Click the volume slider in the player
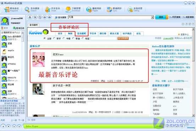196x131 pixels. pos(191,127)
